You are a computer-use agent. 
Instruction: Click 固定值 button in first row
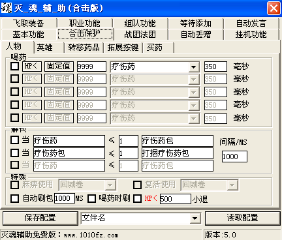(59, 67)
